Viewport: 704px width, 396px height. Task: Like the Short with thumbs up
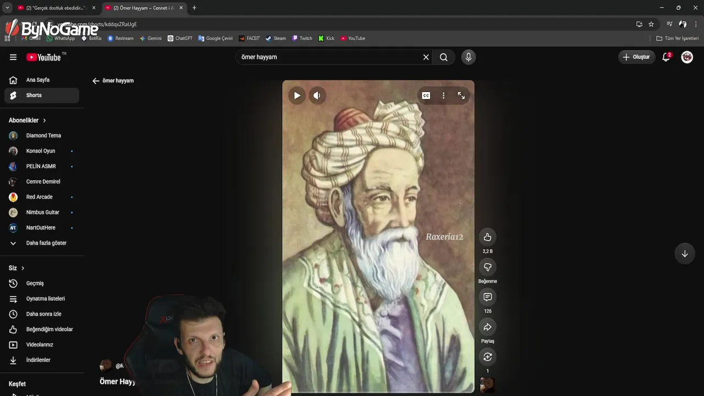(487, 237)
